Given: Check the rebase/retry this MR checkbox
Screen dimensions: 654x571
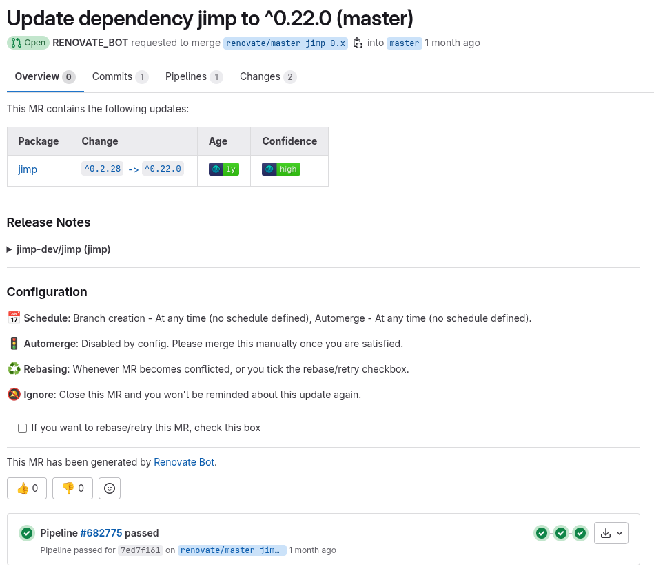Looking at the screenshot, I should click(x=22, y=428).
